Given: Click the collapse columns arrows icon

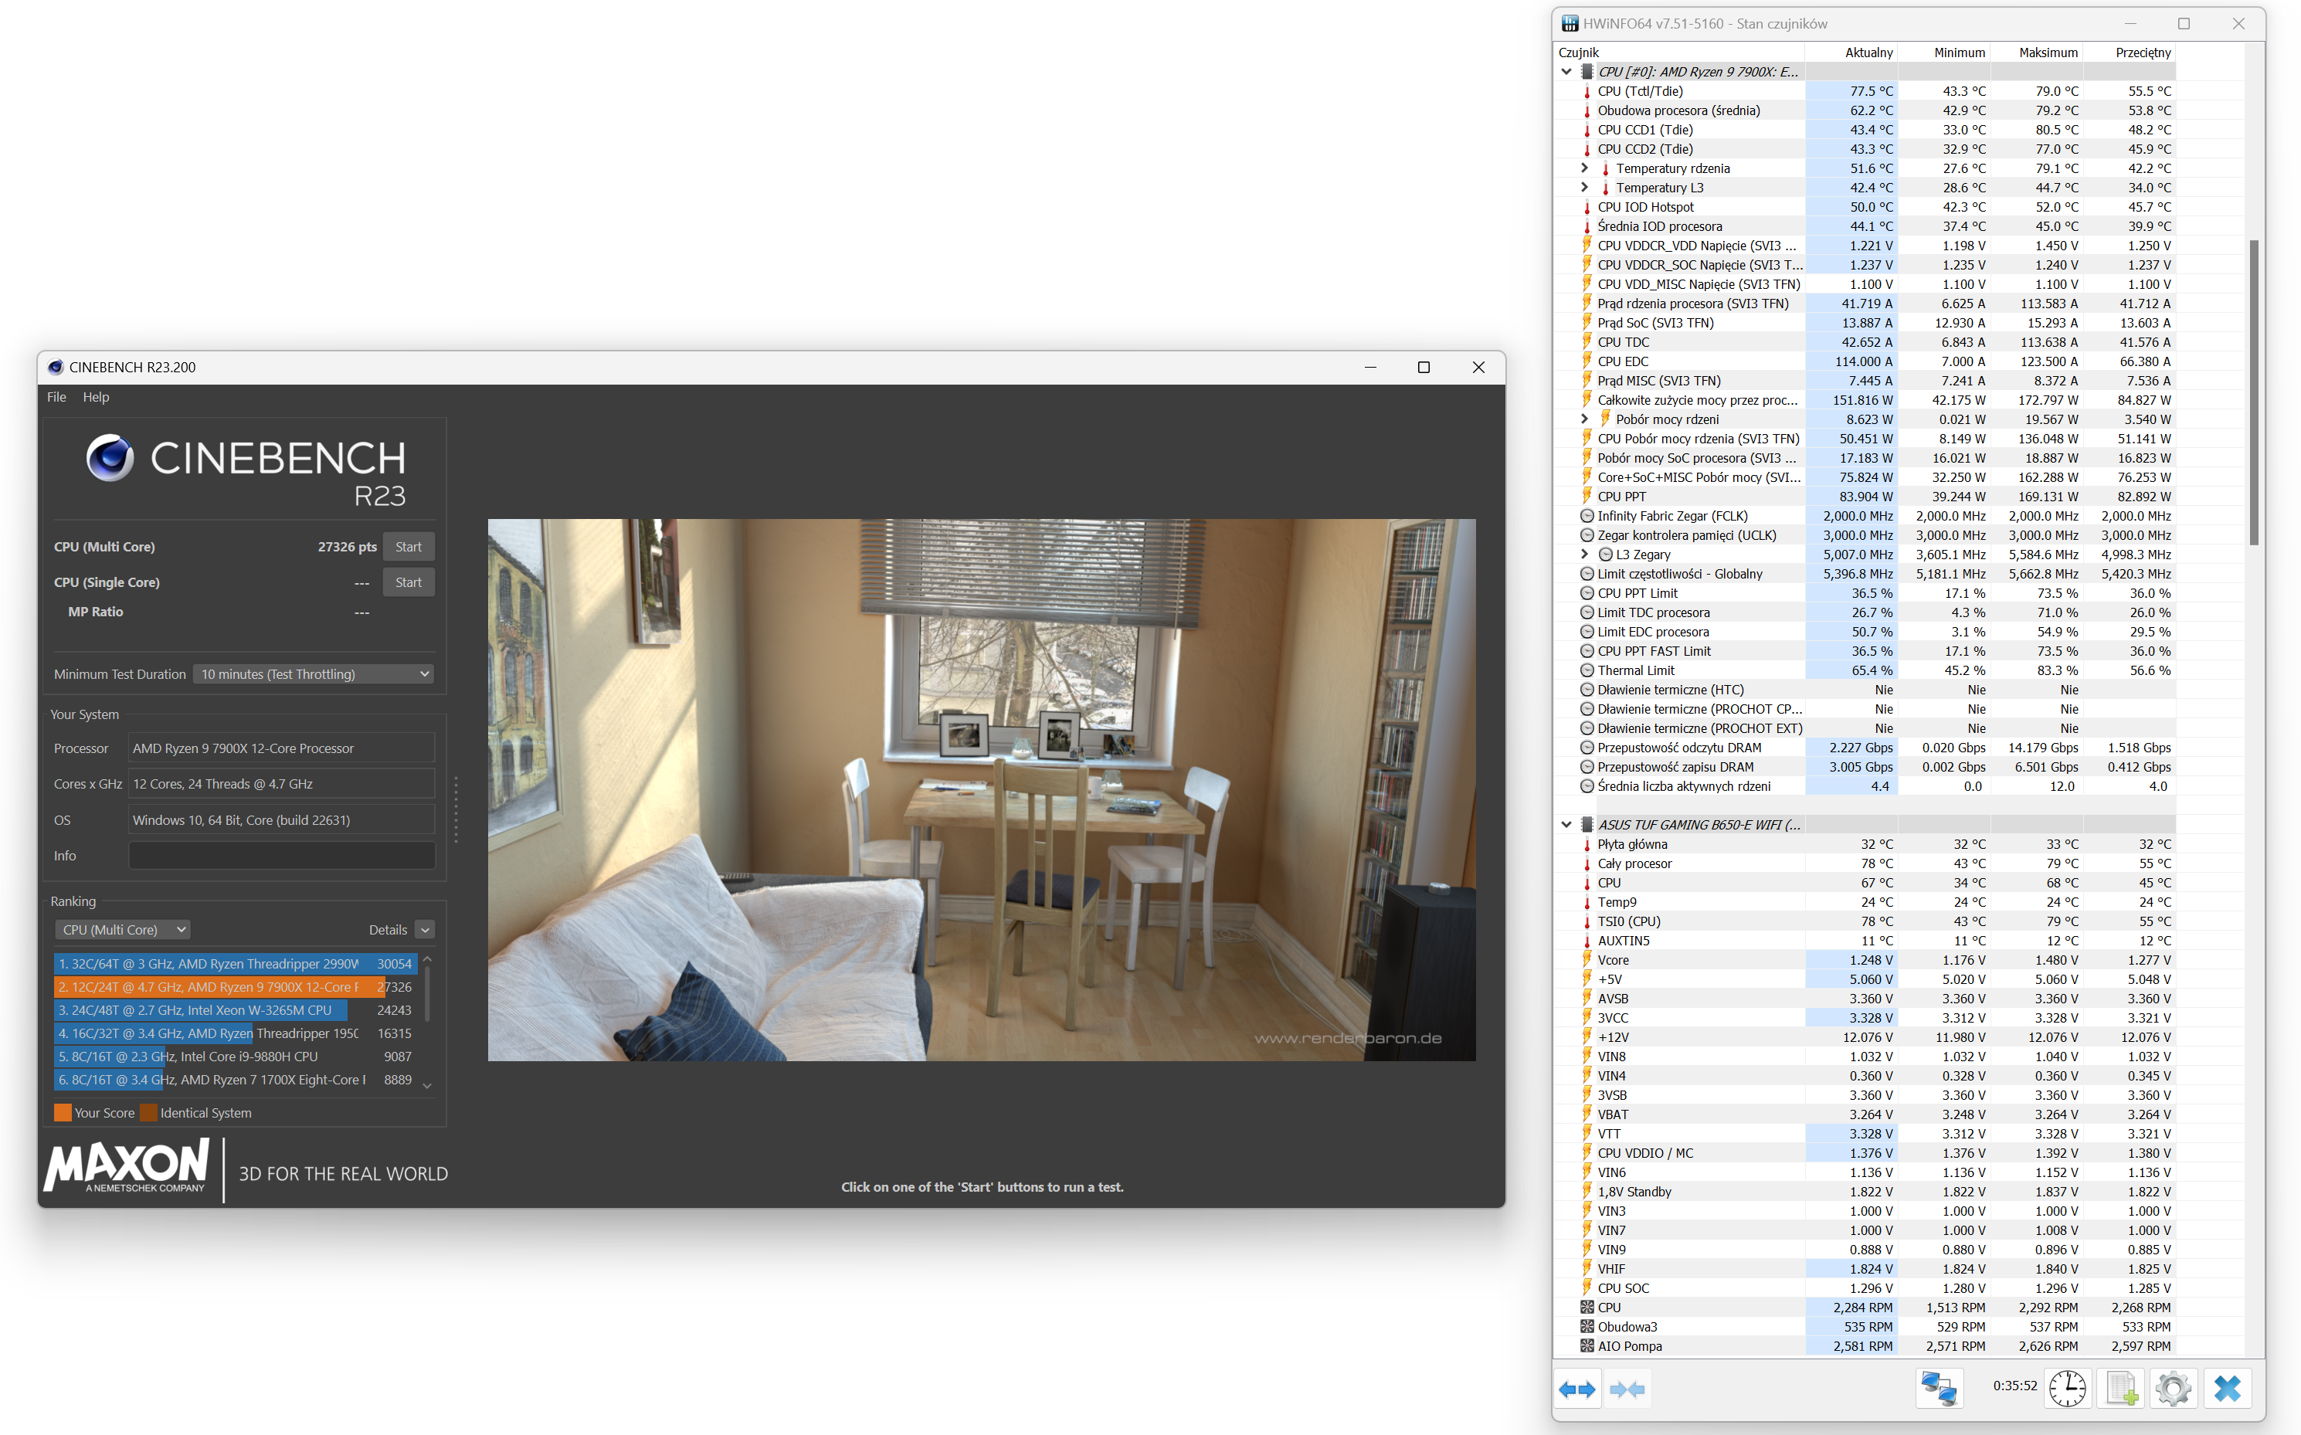Looking at the screenshot, I should point(1627,1389).
